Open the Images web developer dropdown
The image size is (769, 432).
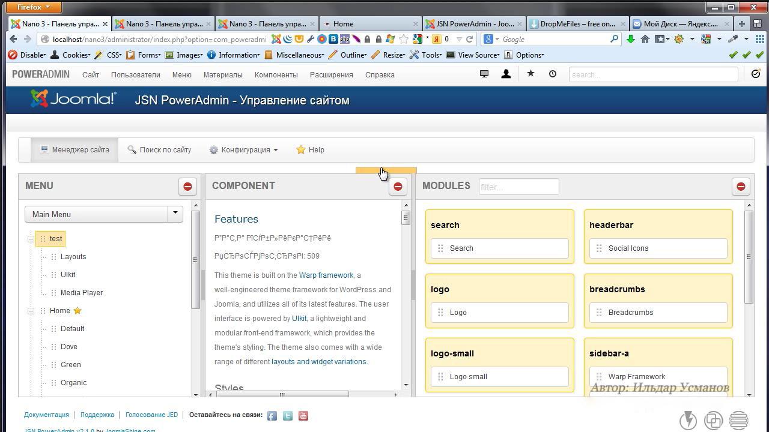(x=184, y=55)
